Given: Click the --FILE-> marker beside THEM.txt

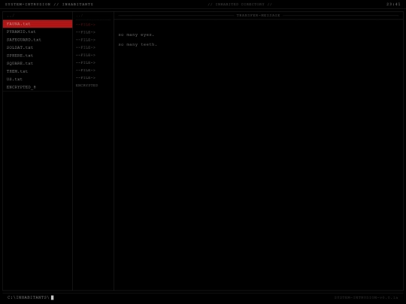Looking at the screenshot, I should tap(86, 71).
